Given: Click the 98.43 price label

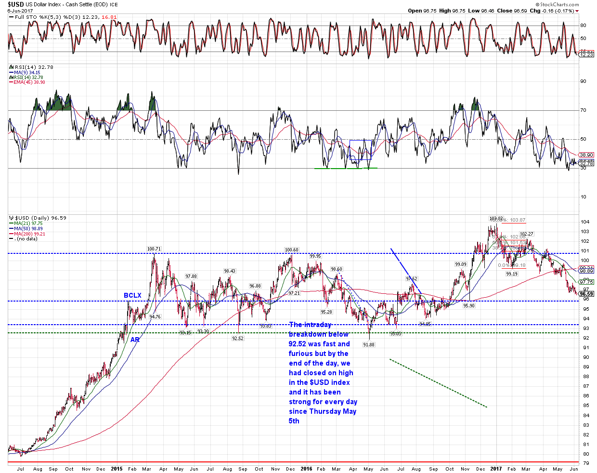Looking at the screenshot, I should [230, 271].
